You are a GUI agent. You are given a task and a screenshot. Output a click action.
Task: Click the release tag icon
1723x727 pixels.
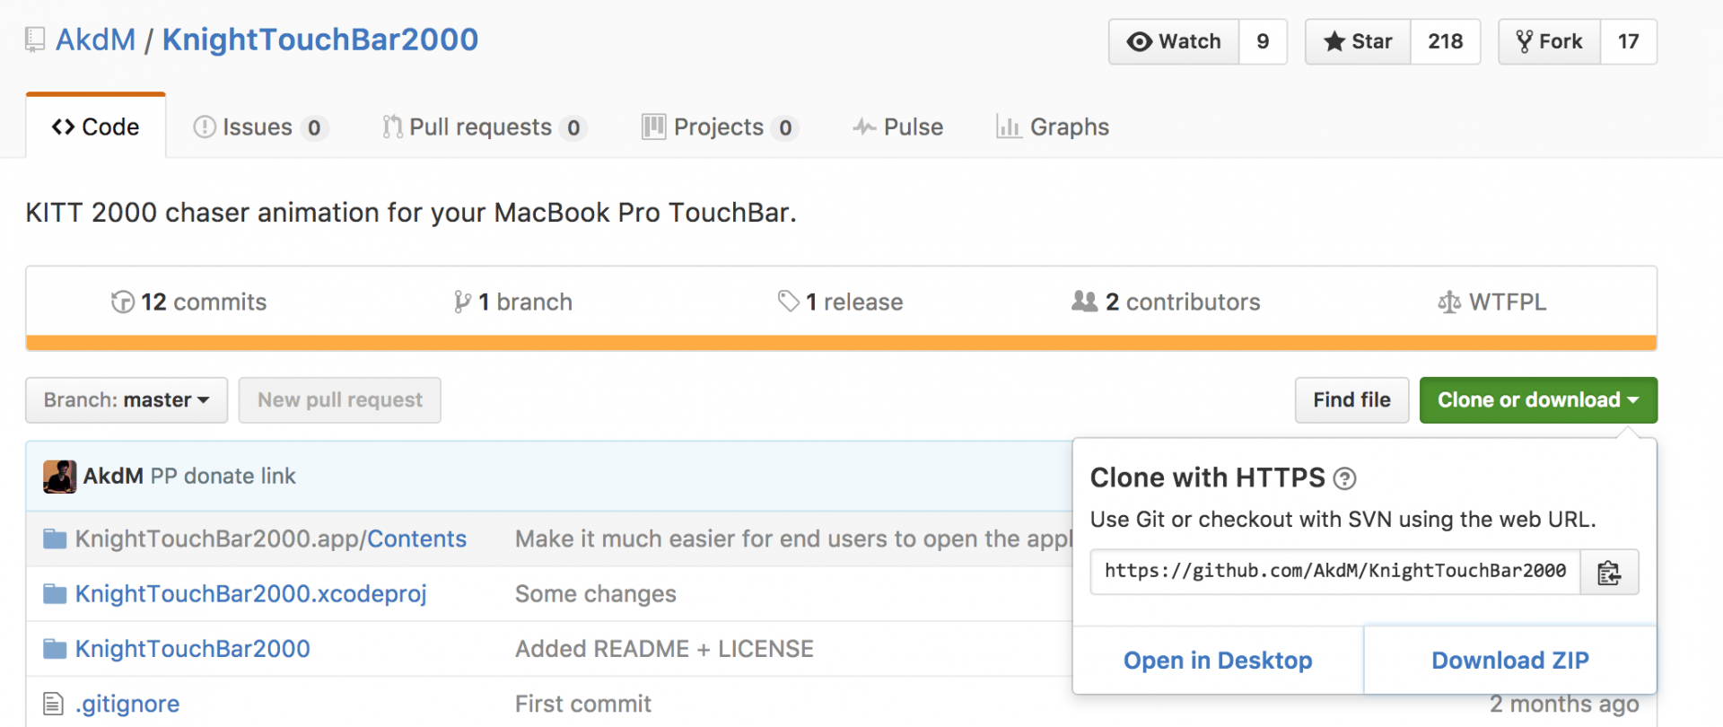[x=788, y=302]
